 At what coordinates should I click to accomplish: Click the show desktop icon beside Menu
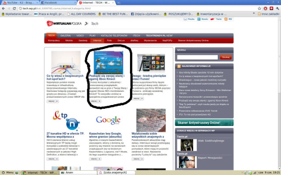(x=17, y=173)
